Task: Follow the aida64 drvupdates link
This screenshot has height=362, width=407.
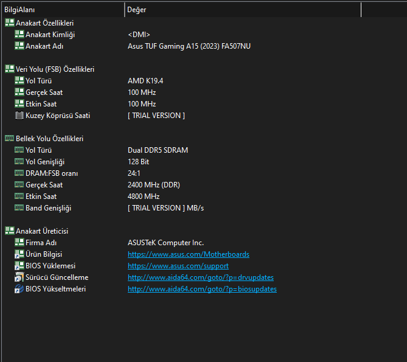Action: [x=200, y=277]
